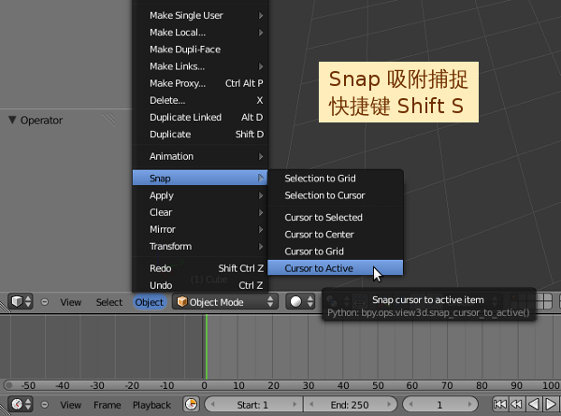Click the 3D view area split corner widget
Screen dimensions: 561x416
click(4, 306)
